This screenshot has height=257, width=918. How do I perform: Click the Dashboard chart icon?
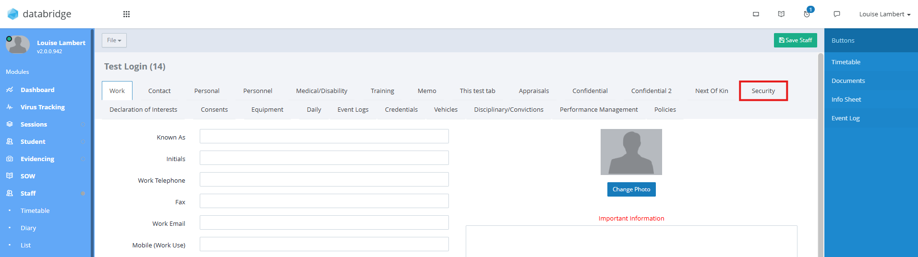[10, 90]
